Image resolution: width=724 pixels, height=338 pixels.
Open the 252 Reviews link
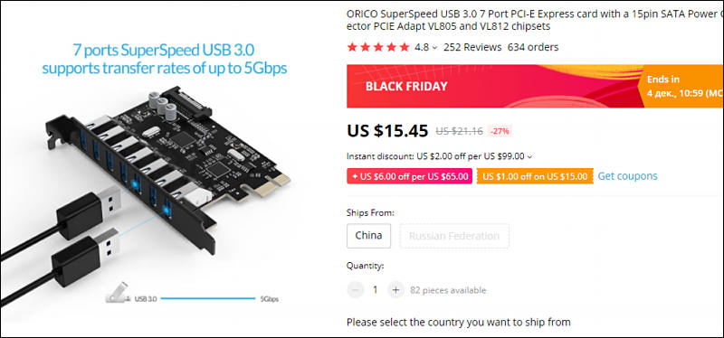(x=472, y=47)
